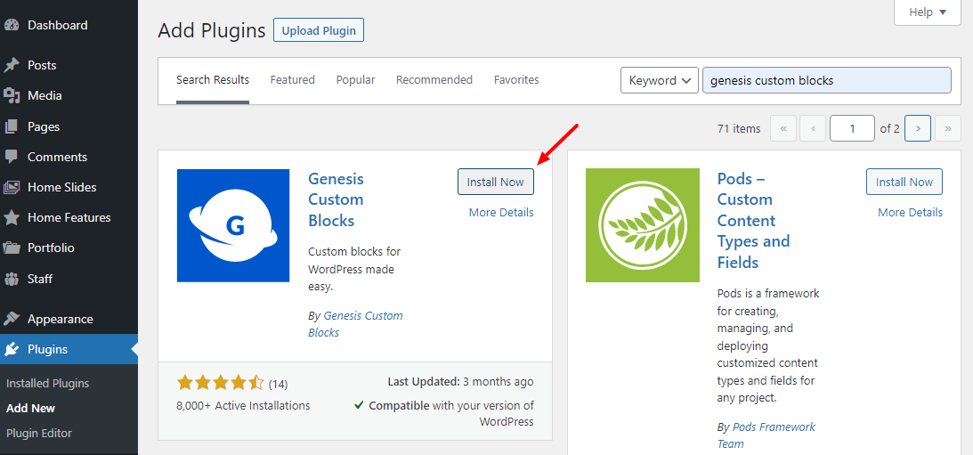Expand the Help panel dropdown
This screenshot has height=455, width=973.
(x=927, y=12)
